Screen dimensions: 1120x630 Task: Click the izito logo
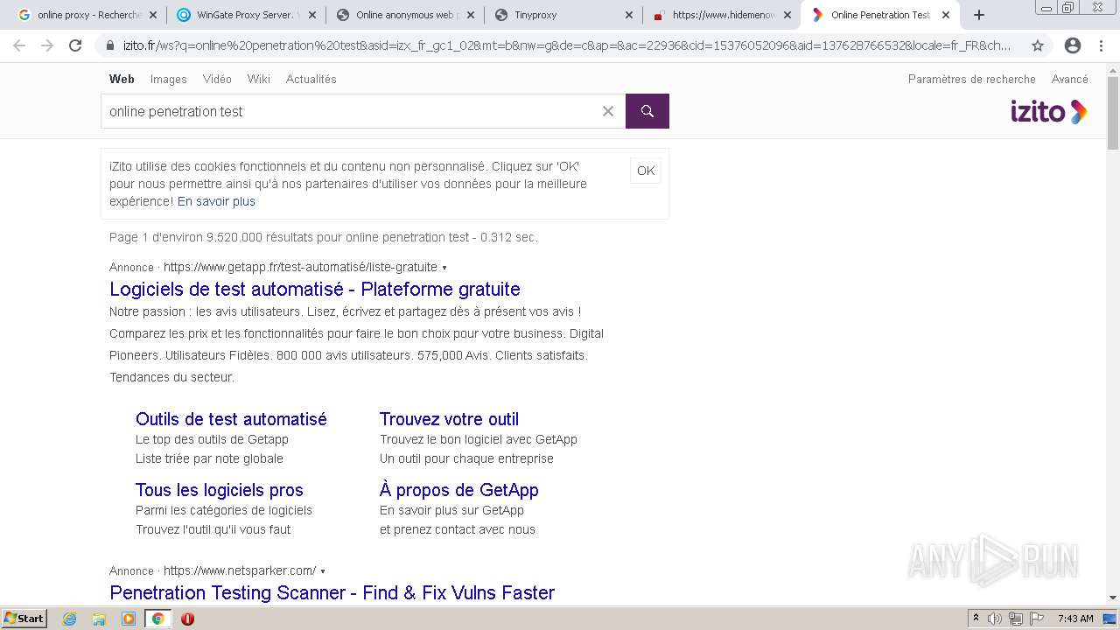click(1048, 112)
